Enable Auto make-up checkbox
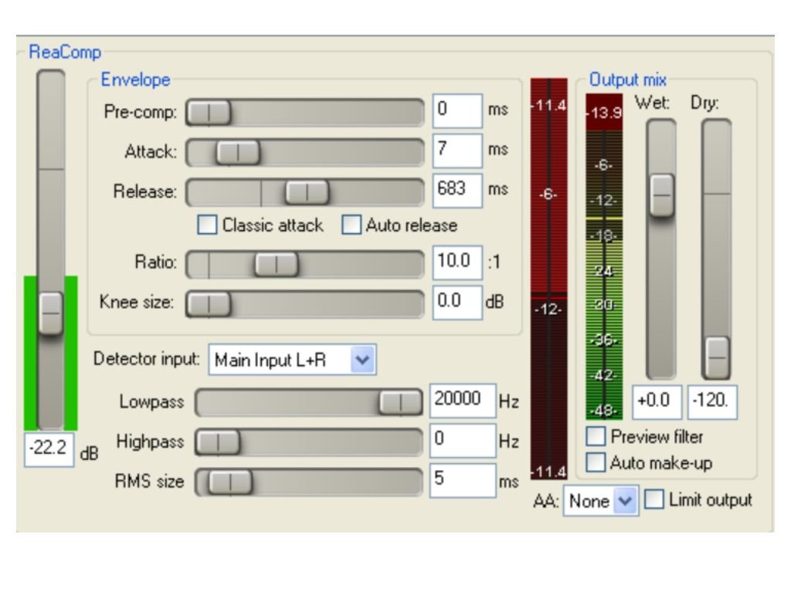791x592 pixels. pos(596,462)
